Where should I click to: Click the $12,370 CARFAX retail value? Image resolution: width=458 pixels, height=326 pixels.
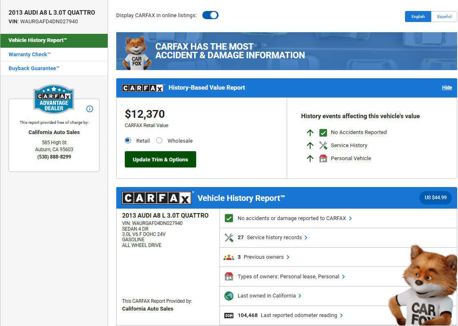pyautogui.click(x=145, y=114)
